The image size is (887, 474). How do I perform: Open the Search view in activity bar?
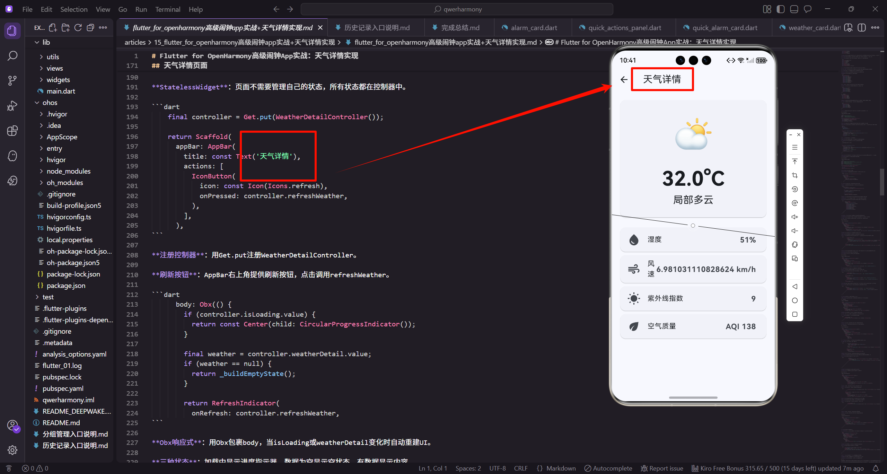12,56
